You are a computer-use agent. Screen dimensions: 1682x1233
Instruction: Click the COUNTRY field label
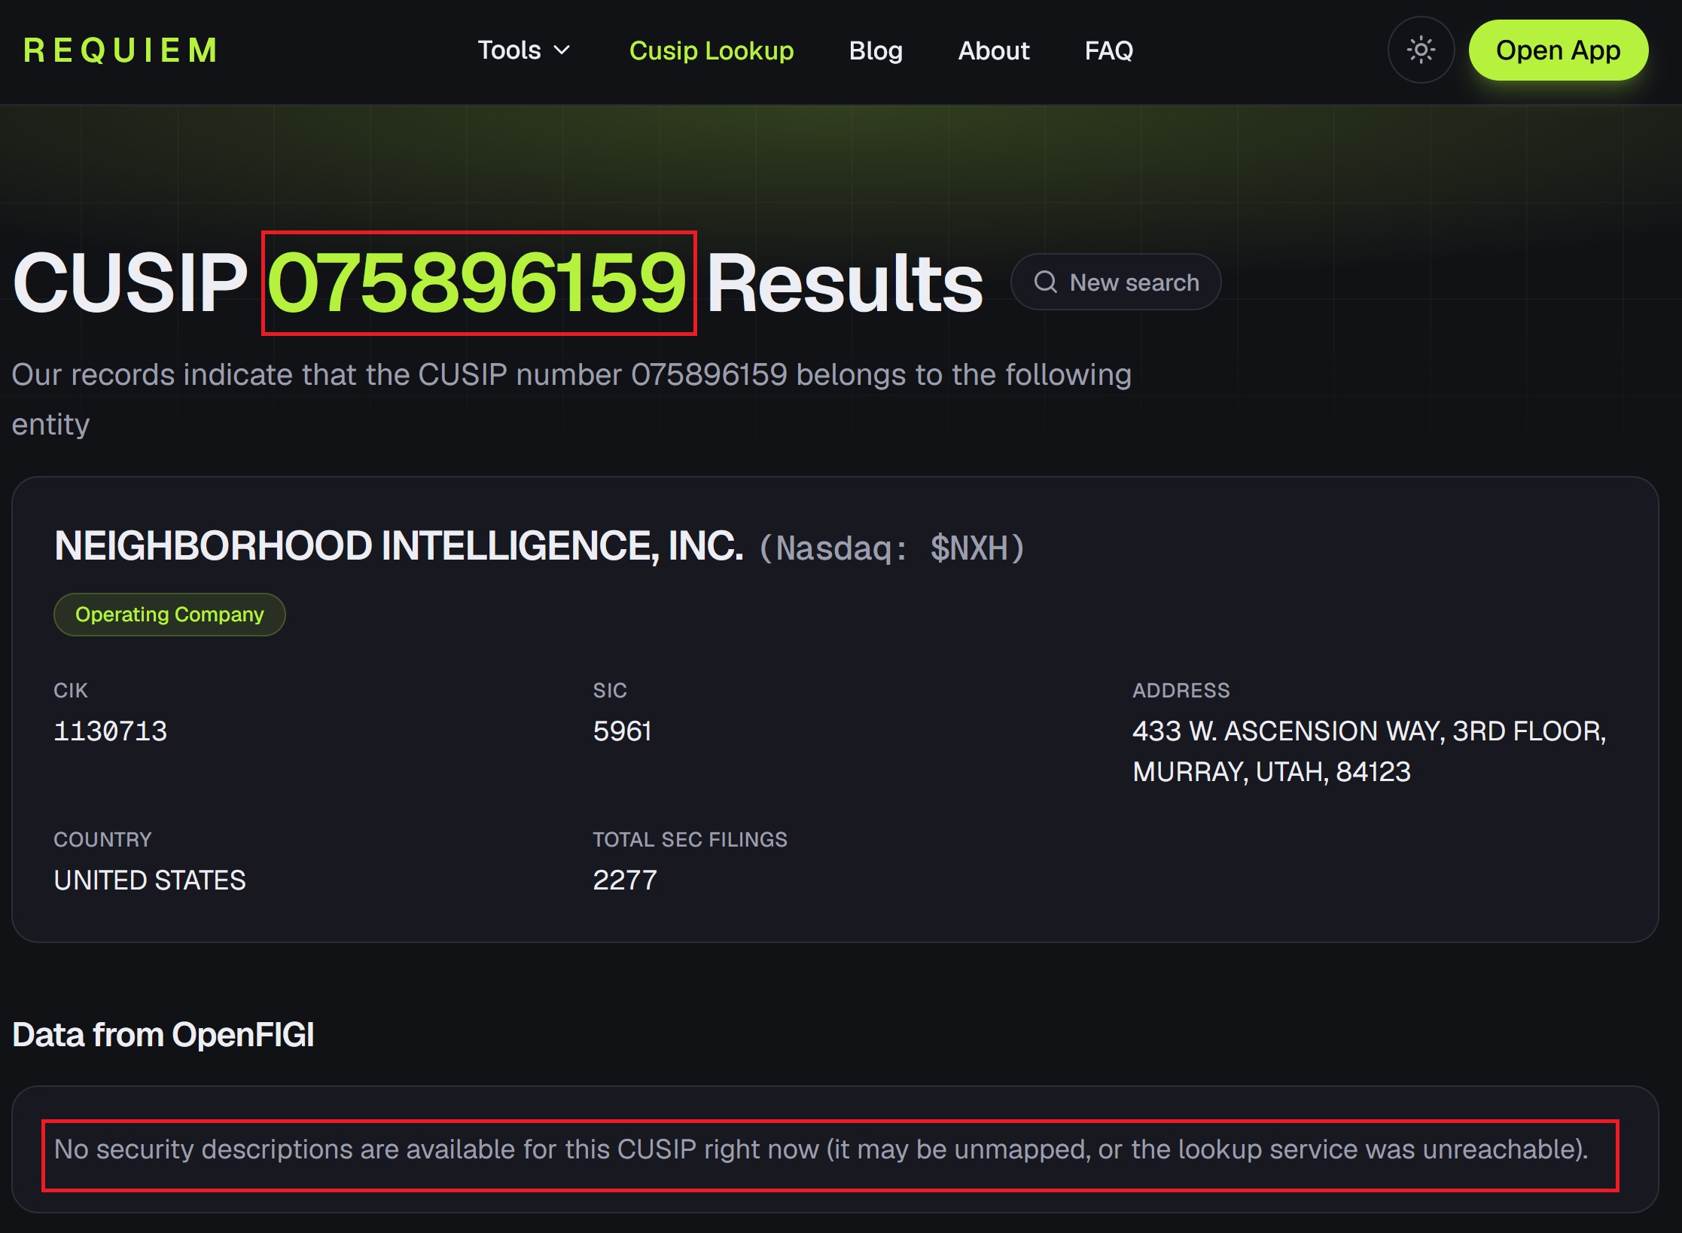[x=102, y=840]
